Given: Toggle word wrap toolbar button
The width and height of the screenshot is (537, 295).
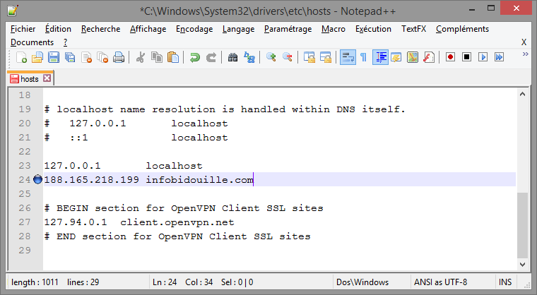Looking at the screenshot, I should pos(348,57).
